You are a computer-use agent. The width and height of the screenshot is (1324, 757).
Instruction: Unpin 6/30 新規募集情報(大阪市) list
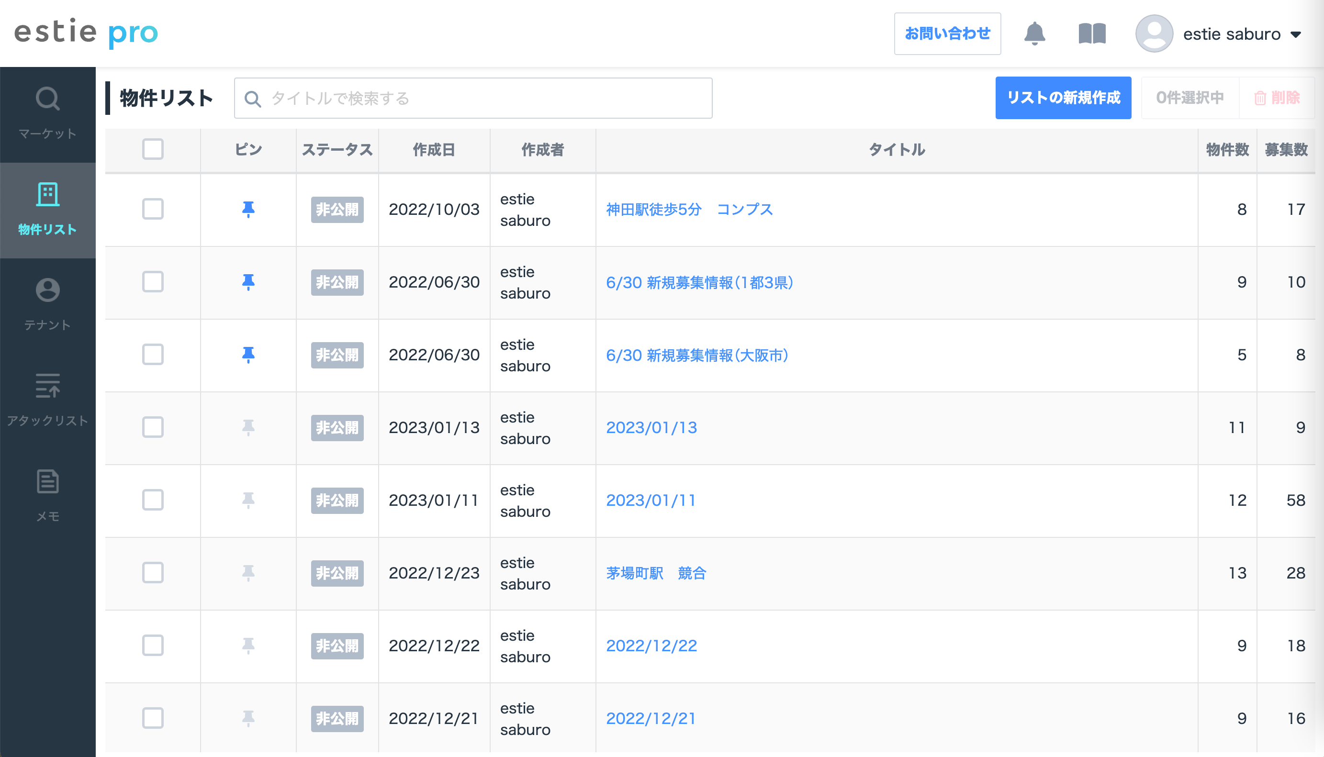248,355
